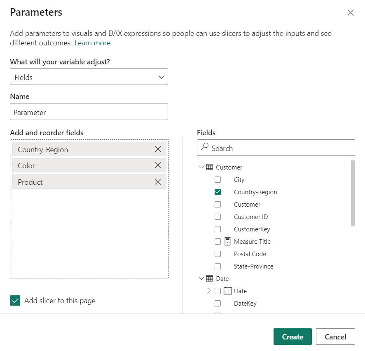Collapse the Customer table tree
The width and height of the screenshot is (365, 351).
(x=201, y=167)
